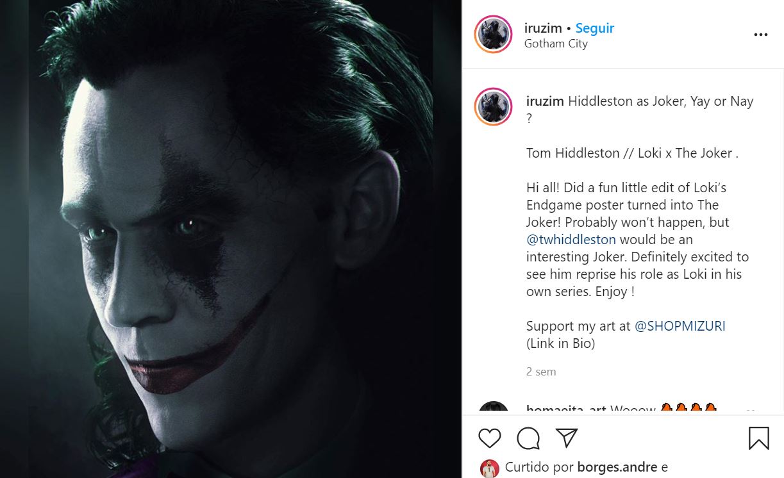Share post using paper plane icon
The height and width of the screenshot is (478, 784).
pos(567,438)
